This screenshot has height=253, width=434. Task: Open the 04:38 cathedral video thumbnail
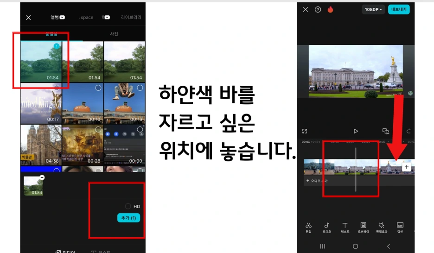[x=41, y=145]
